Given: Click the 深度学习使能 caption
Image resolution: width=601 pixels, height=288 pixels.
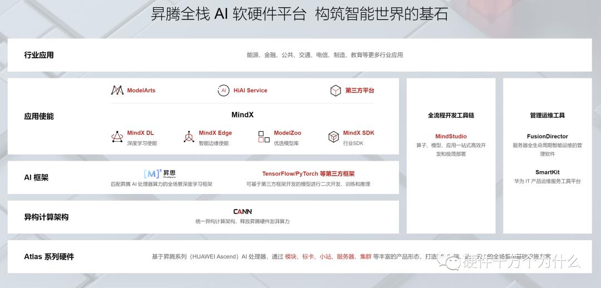Looking at the screenshot, I should tap(142, 143).
